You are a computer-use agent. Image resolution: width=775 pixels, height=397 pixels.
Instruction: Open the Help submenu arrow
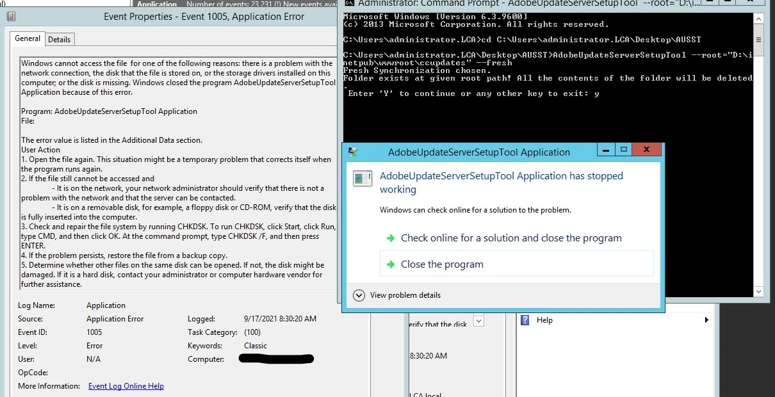[x=706, y=320]
